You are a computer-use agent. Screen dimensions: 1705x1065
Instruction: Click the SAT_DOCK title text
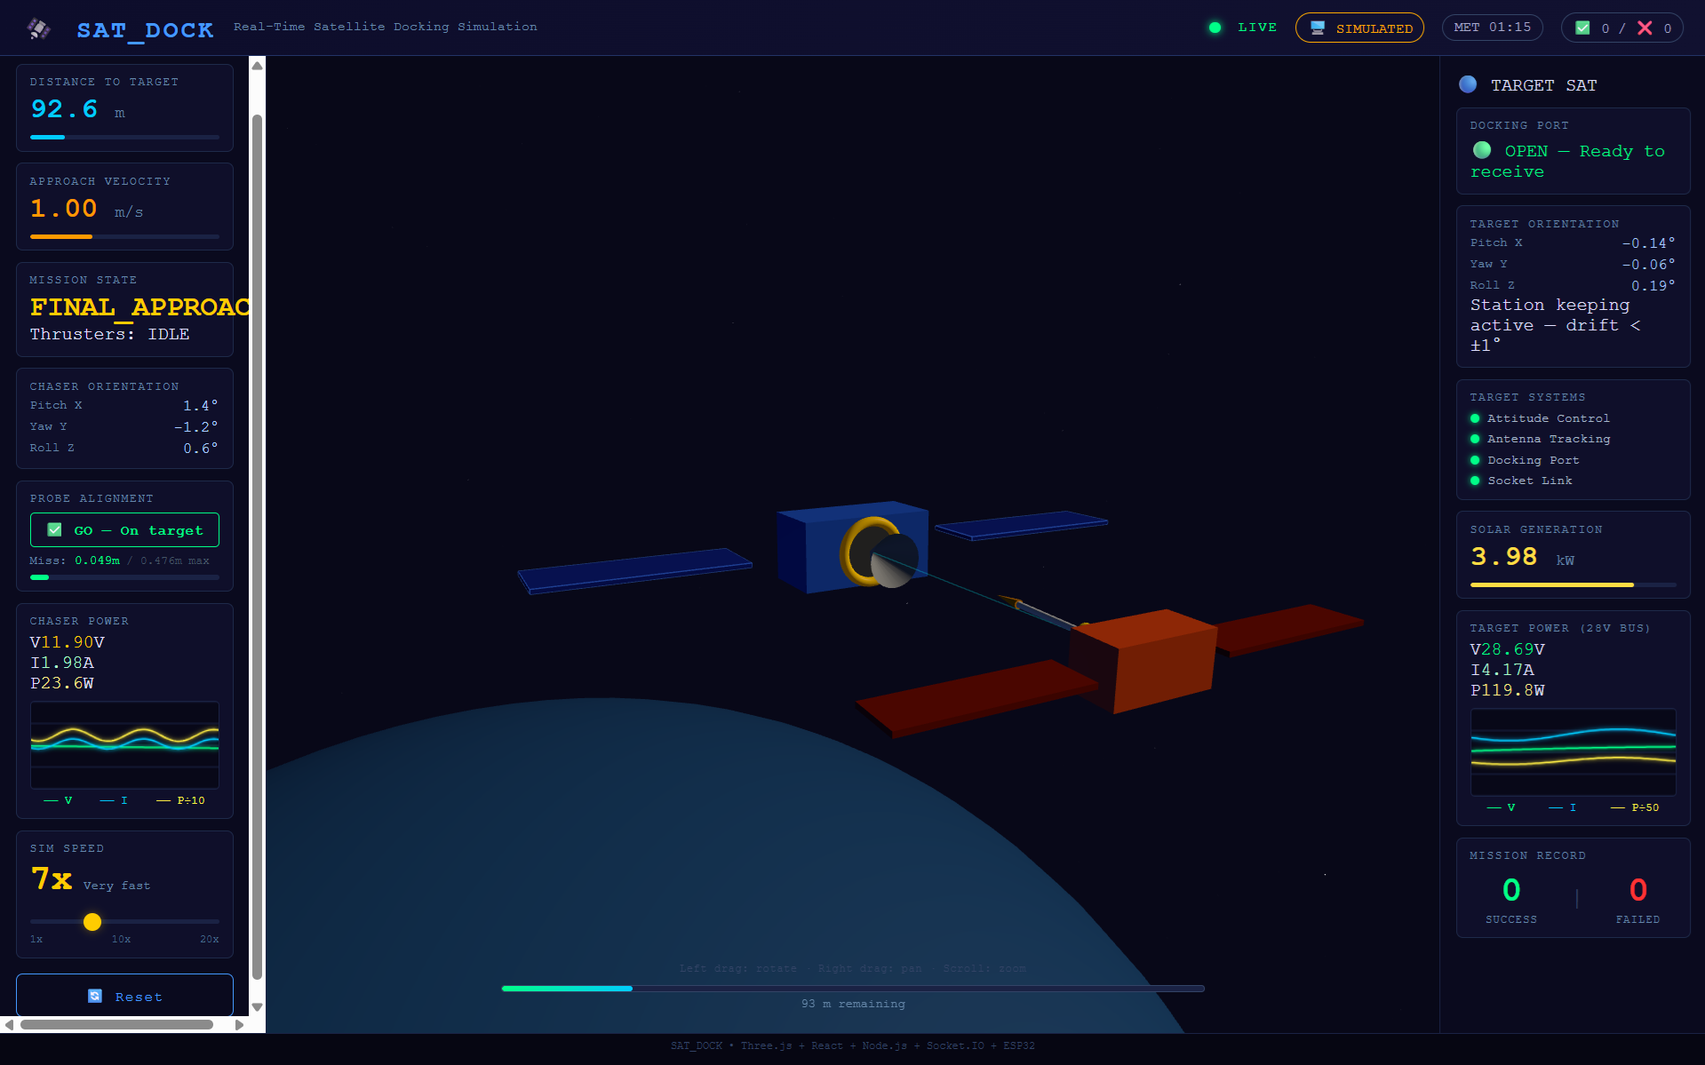[x=145, y=30]
